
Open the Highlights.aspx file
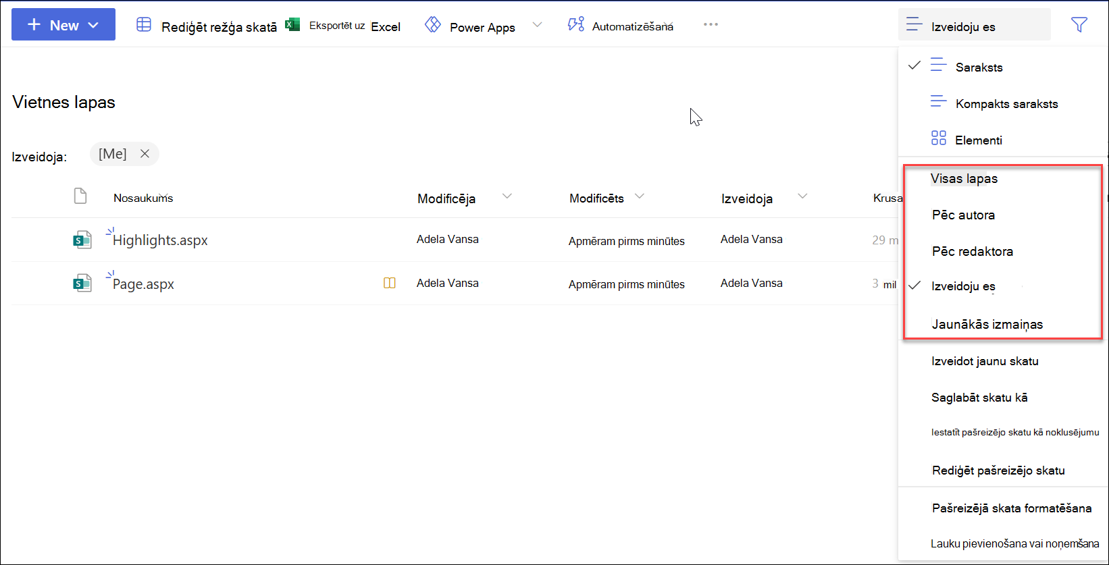tap(160, 240)
